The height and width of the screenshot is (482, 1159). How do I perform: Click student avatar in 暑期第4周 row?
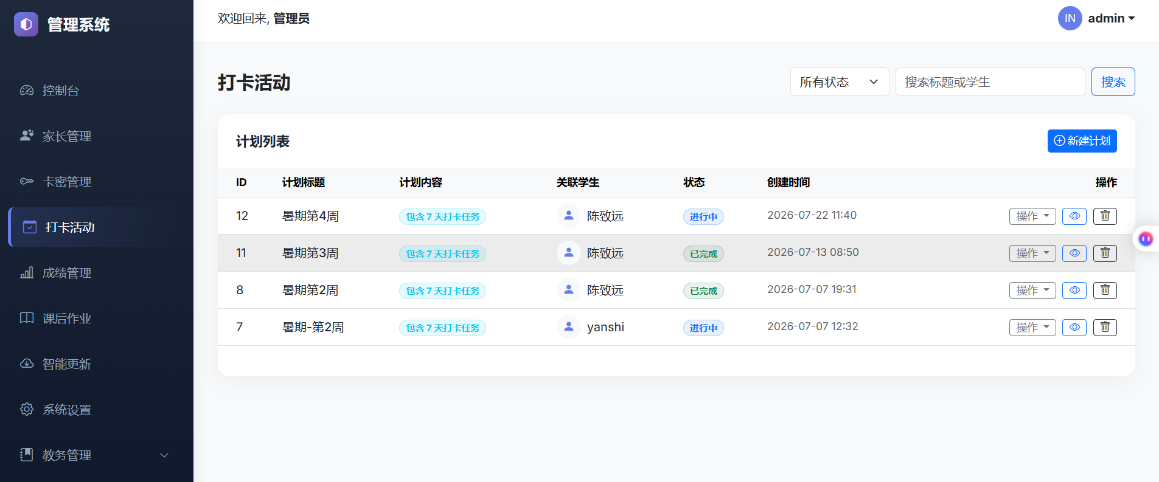569,216
